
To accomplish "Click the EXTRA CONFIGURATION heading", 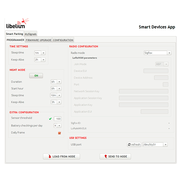I will [x=24, y=112].
